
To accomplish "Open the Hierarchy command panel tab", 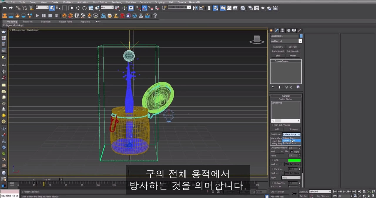I will coord(283,30).
